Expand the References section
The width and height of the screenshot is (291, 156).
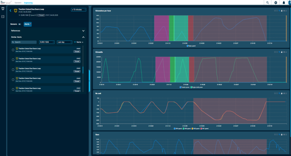83,31
